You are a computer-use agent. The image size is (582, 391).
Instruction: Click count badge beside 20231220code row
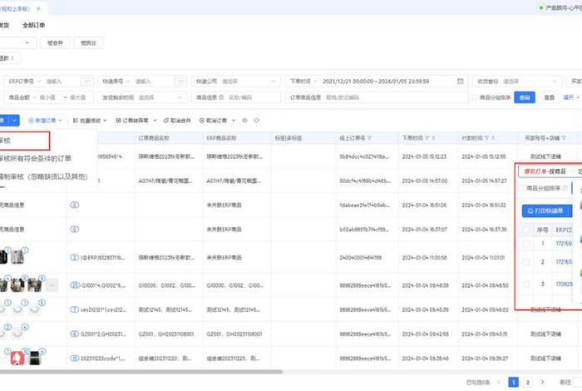point(75,359)
